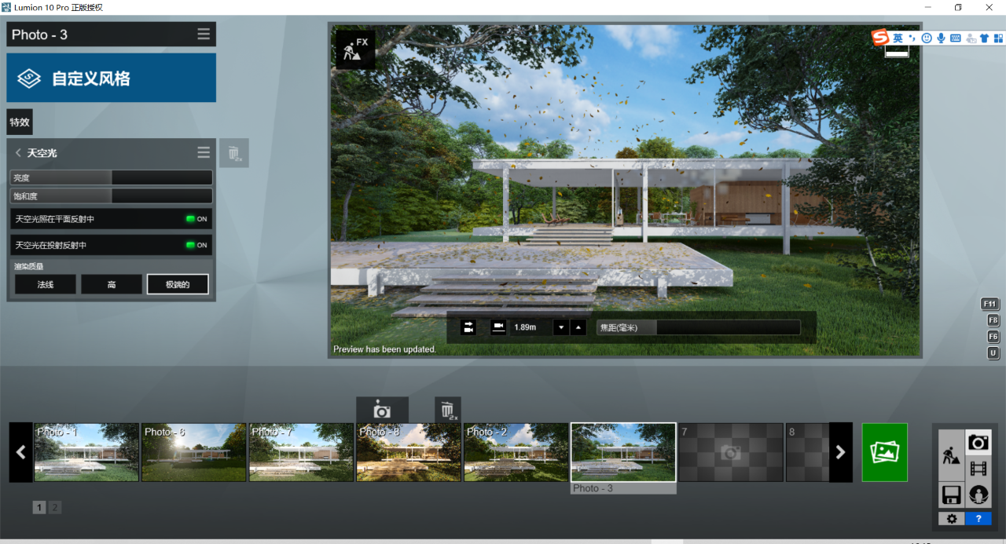The width and height of the screenshot is (1006, 544).
Task: Select 高 render quality
Action: point(112,284)
